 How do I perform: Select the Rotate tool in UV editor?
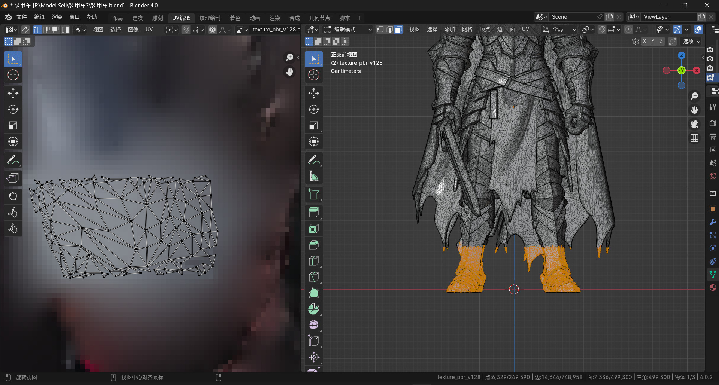pos(13,109)
